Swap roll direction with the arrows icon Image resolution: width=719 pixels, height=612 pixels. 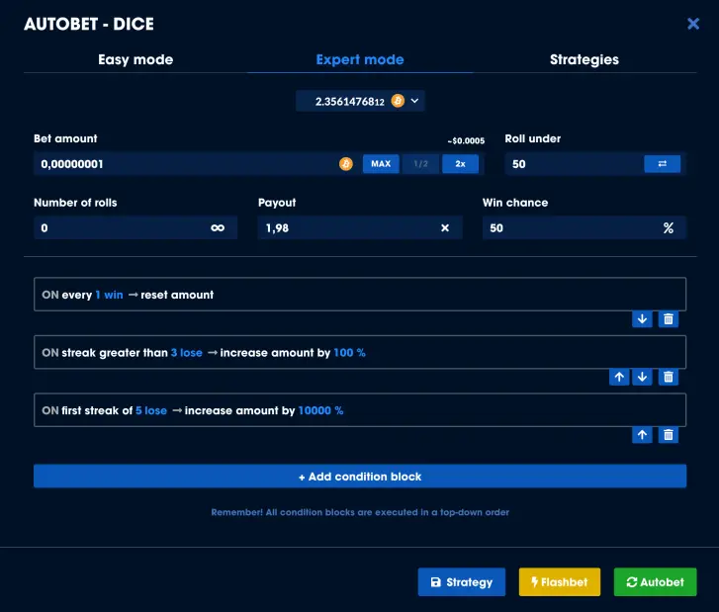663,164
